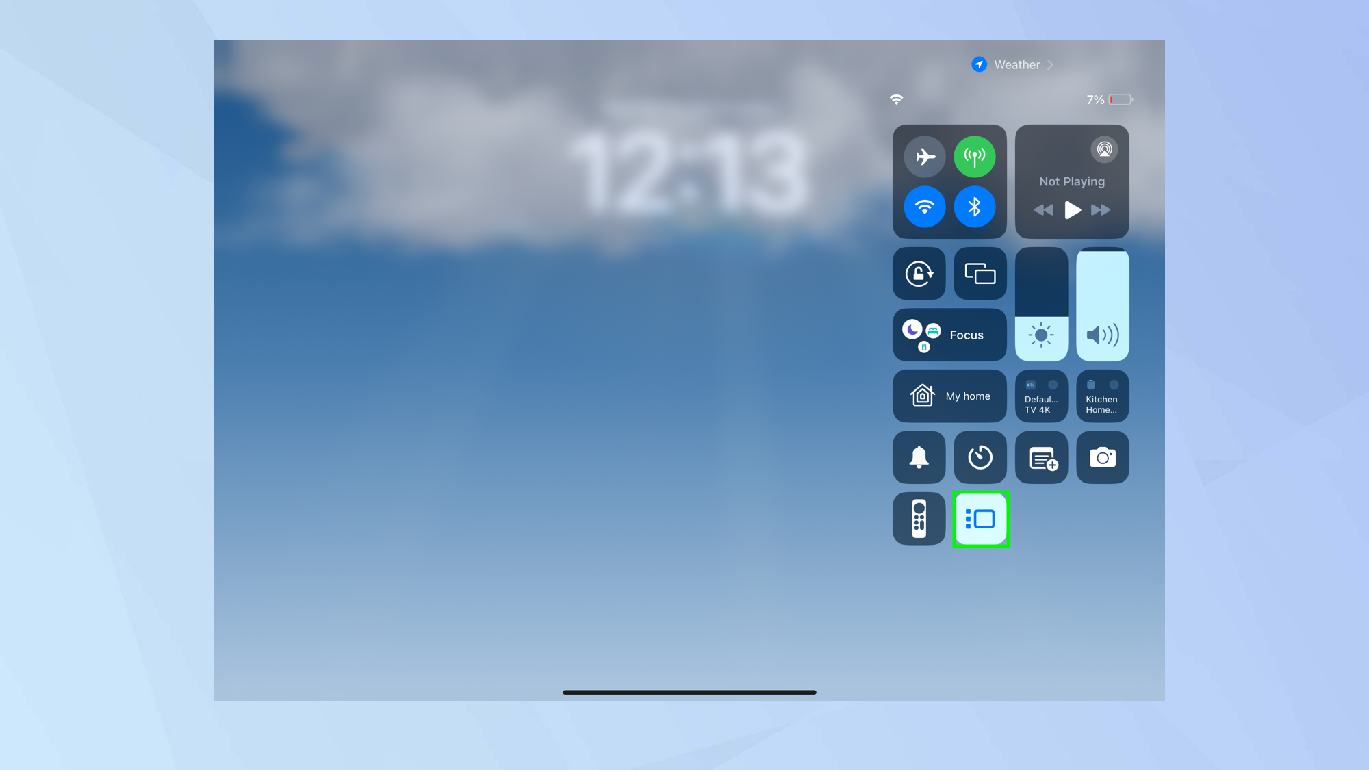Tap the notifications bell icon
The height and width of the screenshot is (770, 1369).
(919, 457)
